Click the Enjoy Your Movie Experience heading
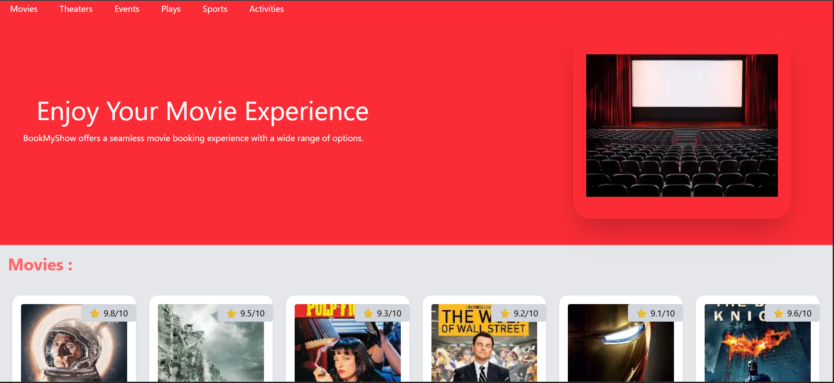The width and height of the screenshot is (834, 383). (203, 111)
